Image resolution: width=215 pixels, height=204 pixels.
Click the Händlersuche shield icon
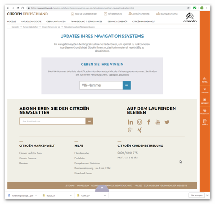coord(105,14)
